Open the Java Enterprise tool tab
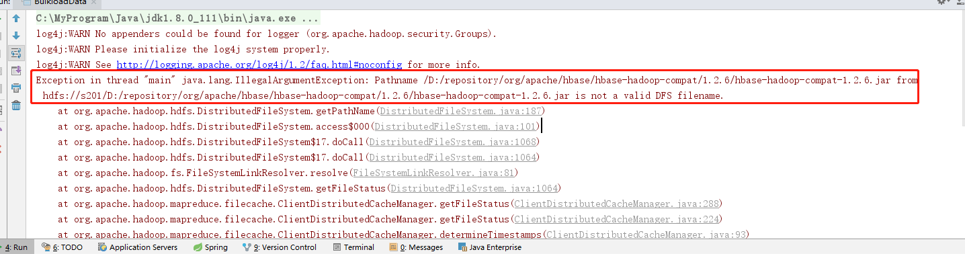Screen dimensions: 965x254 [x=489, y=247]
